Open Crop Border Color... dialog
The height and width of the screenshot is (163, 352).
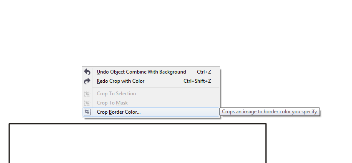coord(151,112)
